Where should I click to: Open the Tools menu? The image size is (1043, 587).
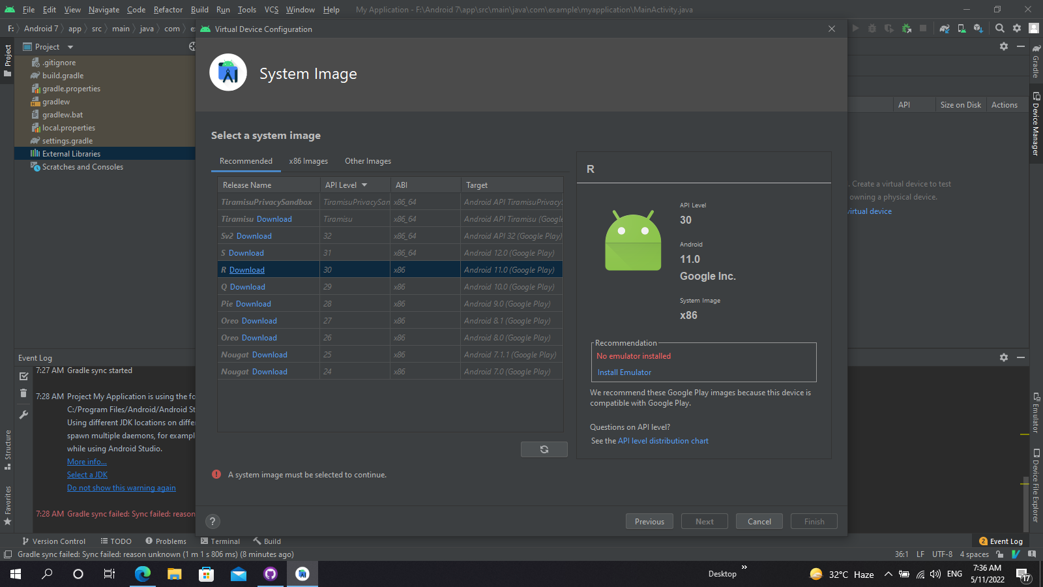point(246,9)
